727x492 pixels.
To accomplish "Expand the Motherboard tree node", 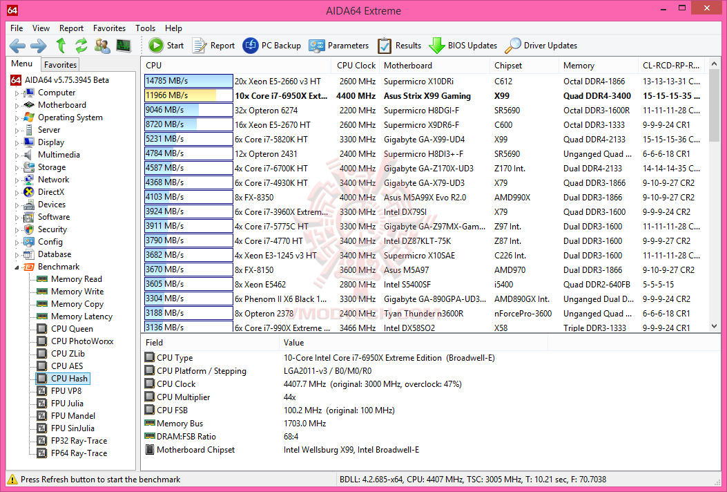I will click(x=17, y=105).
